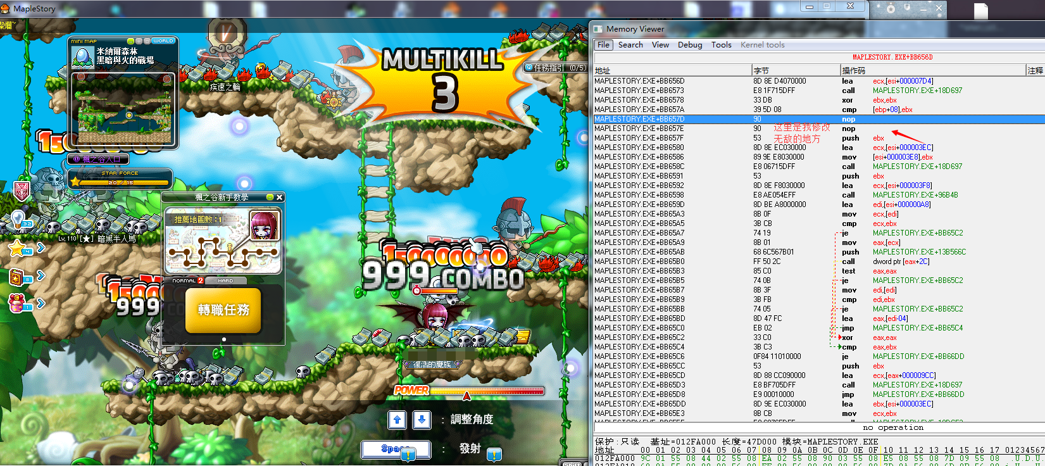Click the third mini map size button
1045x466 pixels.
pos(146,41)
